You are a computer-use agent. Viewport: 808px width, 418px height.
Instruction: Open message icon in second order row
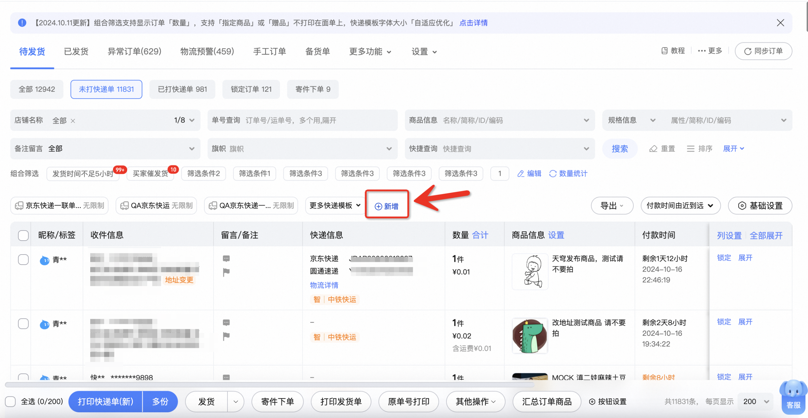point(226,323)
